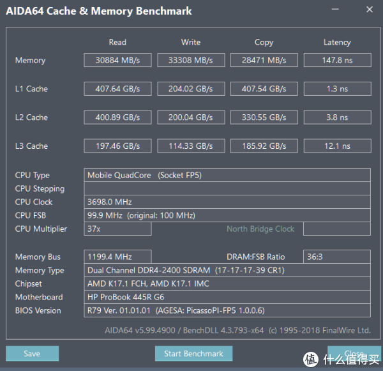The width and height of the screenshot is (383, 371).
Task: Click the Read column header
Action: click(x=117, y=42)
